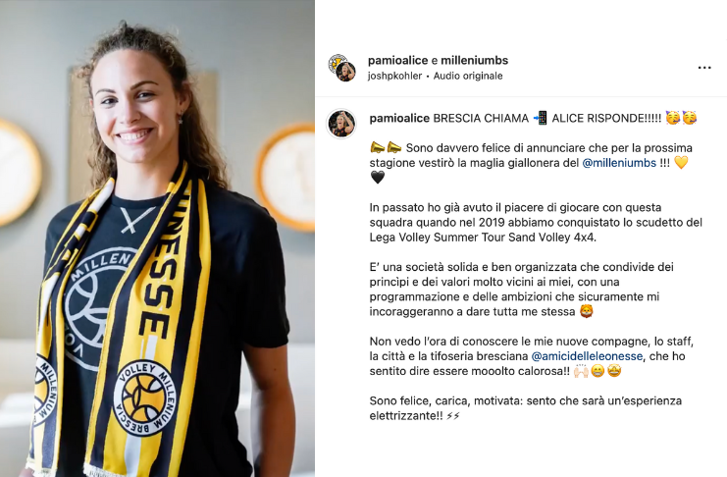Open the @milleniumbs mention in caption
This screenshot has width=727, height=477.
(x=619, y=163)
